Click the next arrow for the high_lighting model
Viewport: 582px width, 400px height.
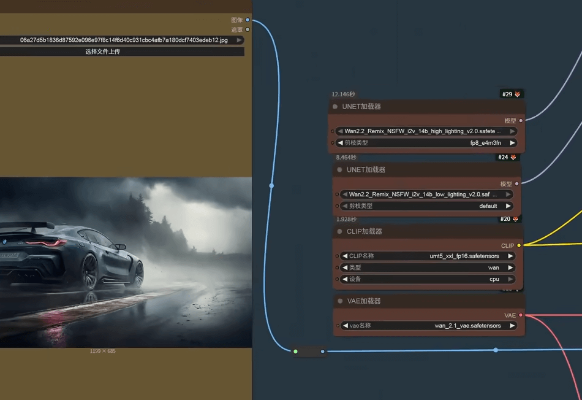512,131
